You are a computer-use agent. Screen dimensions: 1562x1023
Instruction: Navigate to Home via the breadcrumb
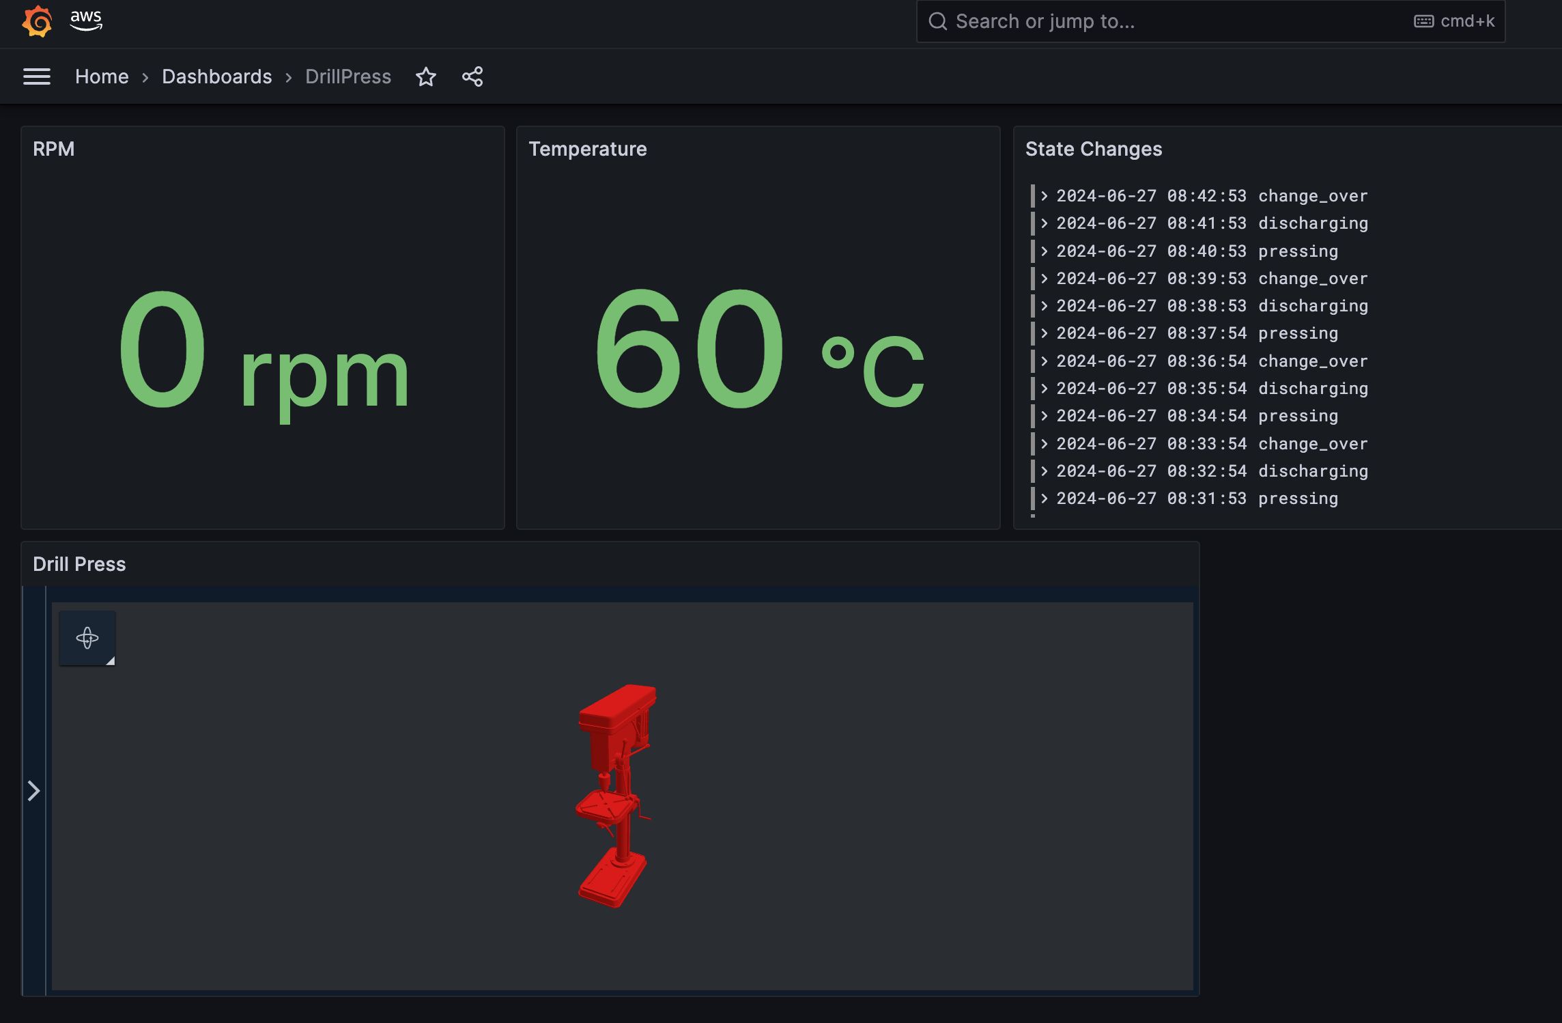102,76
